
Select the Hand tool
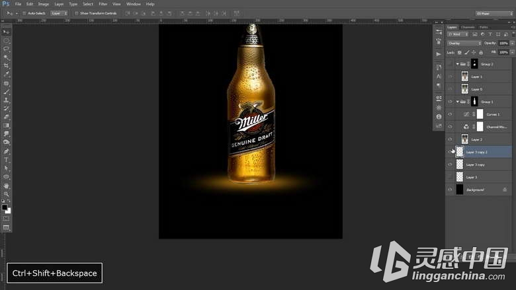(6, 186)
